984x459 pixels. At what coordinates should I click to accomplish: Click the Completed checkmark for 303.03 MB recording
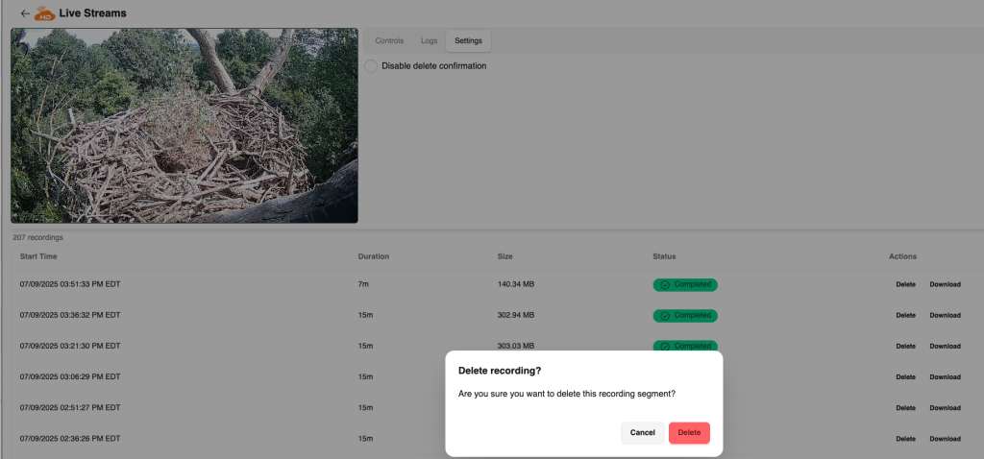click(665, 347)
